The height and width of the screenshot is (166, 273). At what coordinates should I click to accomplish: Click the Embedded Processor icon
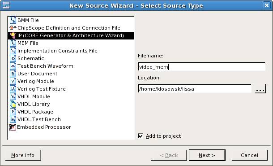pyautogui.click(x=13, y=127)
